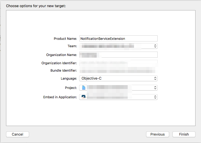
Task: Click the Project popup chevron arrows
Action: 155,88
